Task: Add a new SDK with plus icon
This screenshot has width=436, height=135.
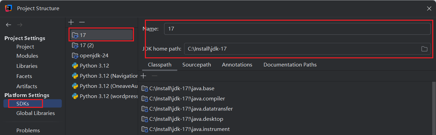Action: (x=71, y=22)
